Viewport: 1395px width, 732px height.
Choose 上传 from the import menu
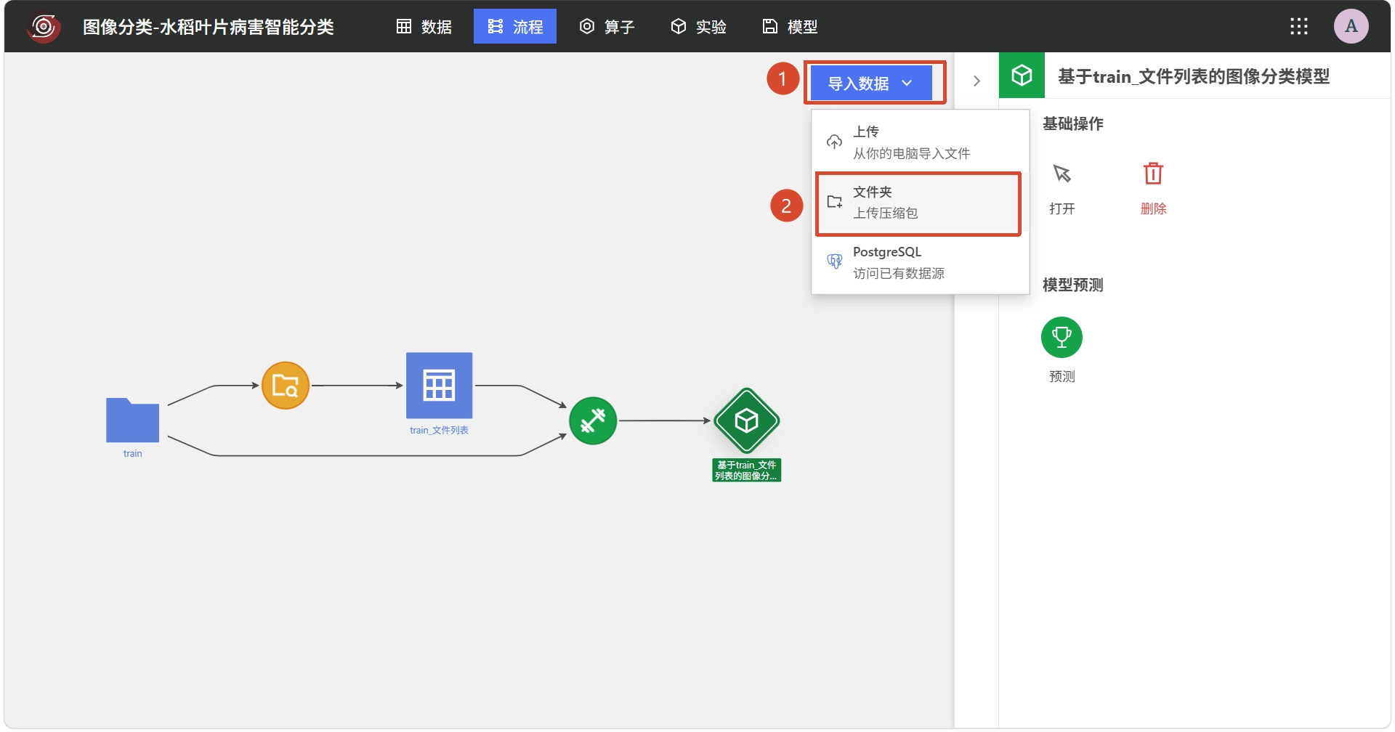coord(920,142)
